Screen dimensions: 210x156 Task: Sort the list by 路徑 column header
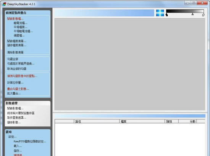[97, 121]
